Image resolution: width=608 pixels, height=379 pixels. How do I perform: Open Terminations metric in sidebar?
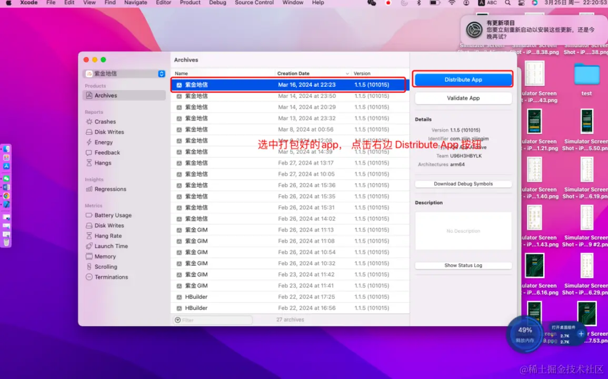[x=111, y=277]
